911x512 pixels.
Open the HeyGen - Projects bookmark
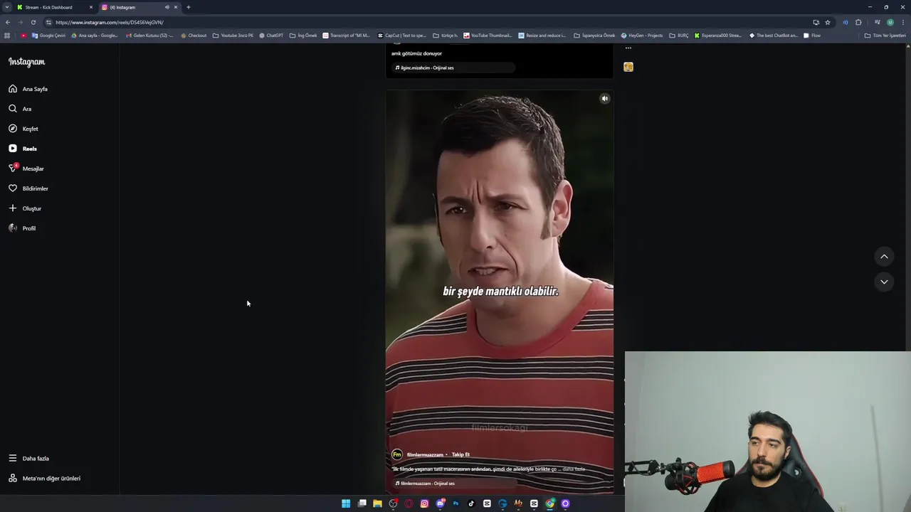click(x=642, y=36)
